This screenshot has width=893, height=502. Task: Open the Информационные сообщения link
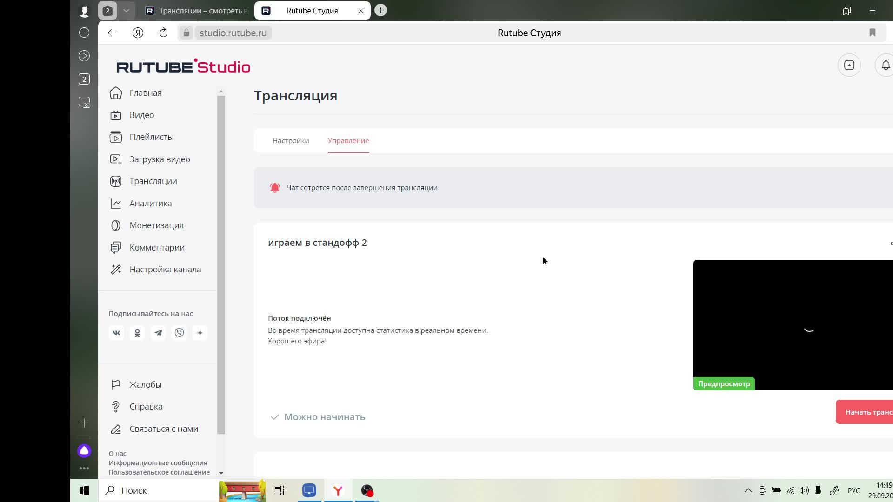click(158, 463)
